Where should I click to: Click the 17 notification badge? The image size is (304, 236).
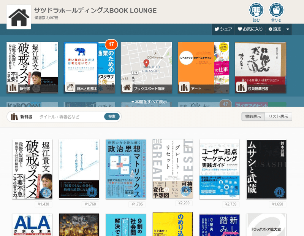pyautogui.click(x=111, y=44)
